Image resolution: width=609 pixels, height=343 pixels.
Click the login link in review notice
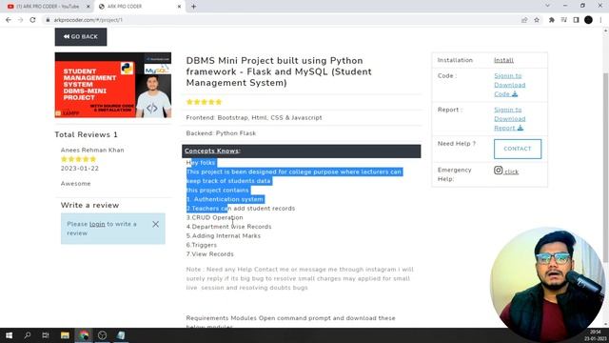tap(97, 224)
